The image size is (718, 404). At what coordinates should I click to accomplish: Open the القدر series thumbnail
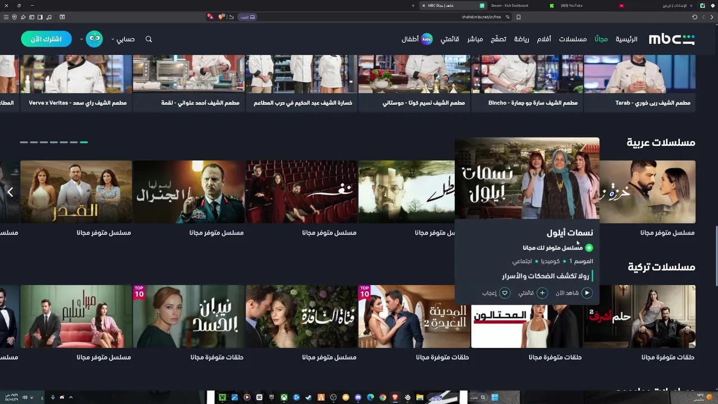click(x=76, y=192)
